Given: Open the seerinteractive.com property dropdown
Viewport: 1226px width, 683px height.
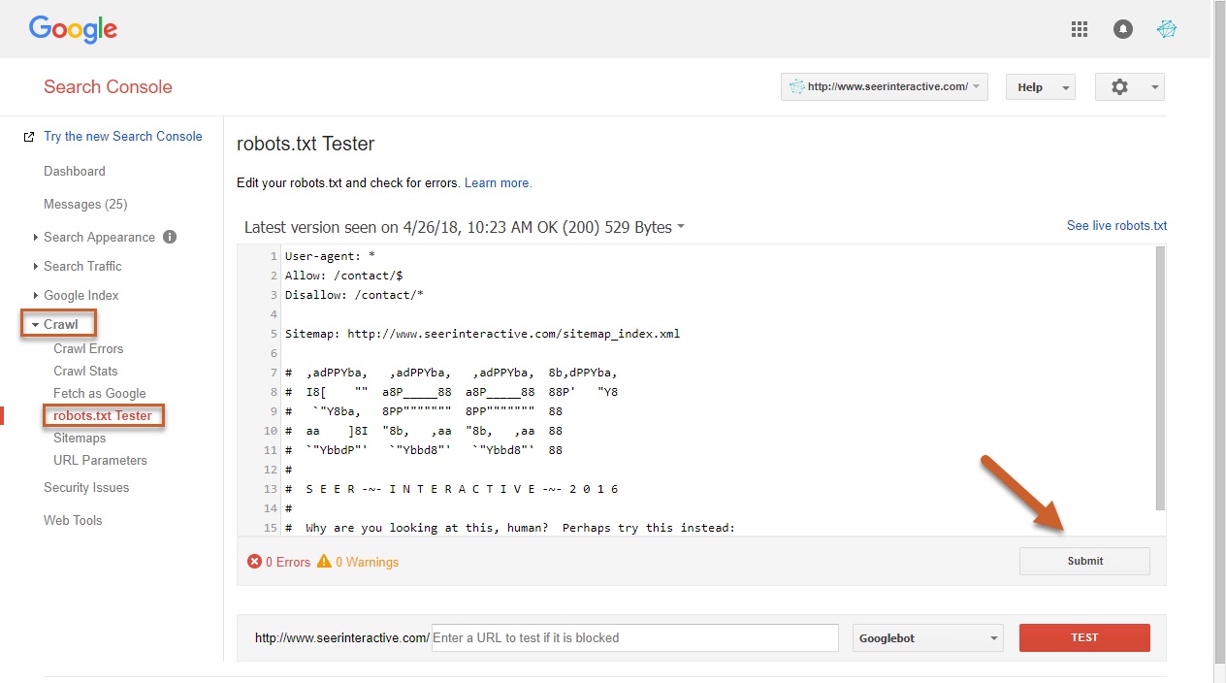Looking at the screenshot, I should click(x=884, y=87).
